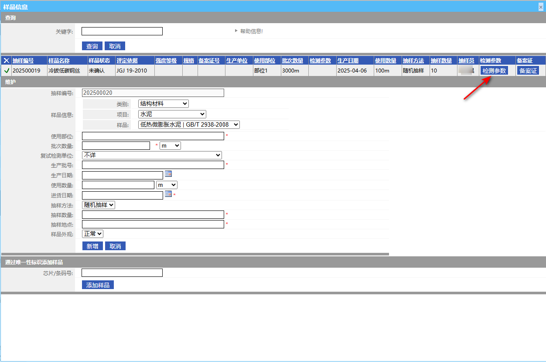The width and height of the screenshot is (546, 362).
Task: Click the green checkmark on row 202500019
Action: coord(7,70)
